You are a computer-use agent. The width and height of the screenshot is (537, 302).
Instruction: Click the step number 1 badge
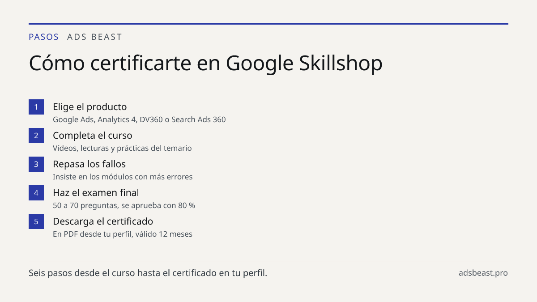[36, 107]
